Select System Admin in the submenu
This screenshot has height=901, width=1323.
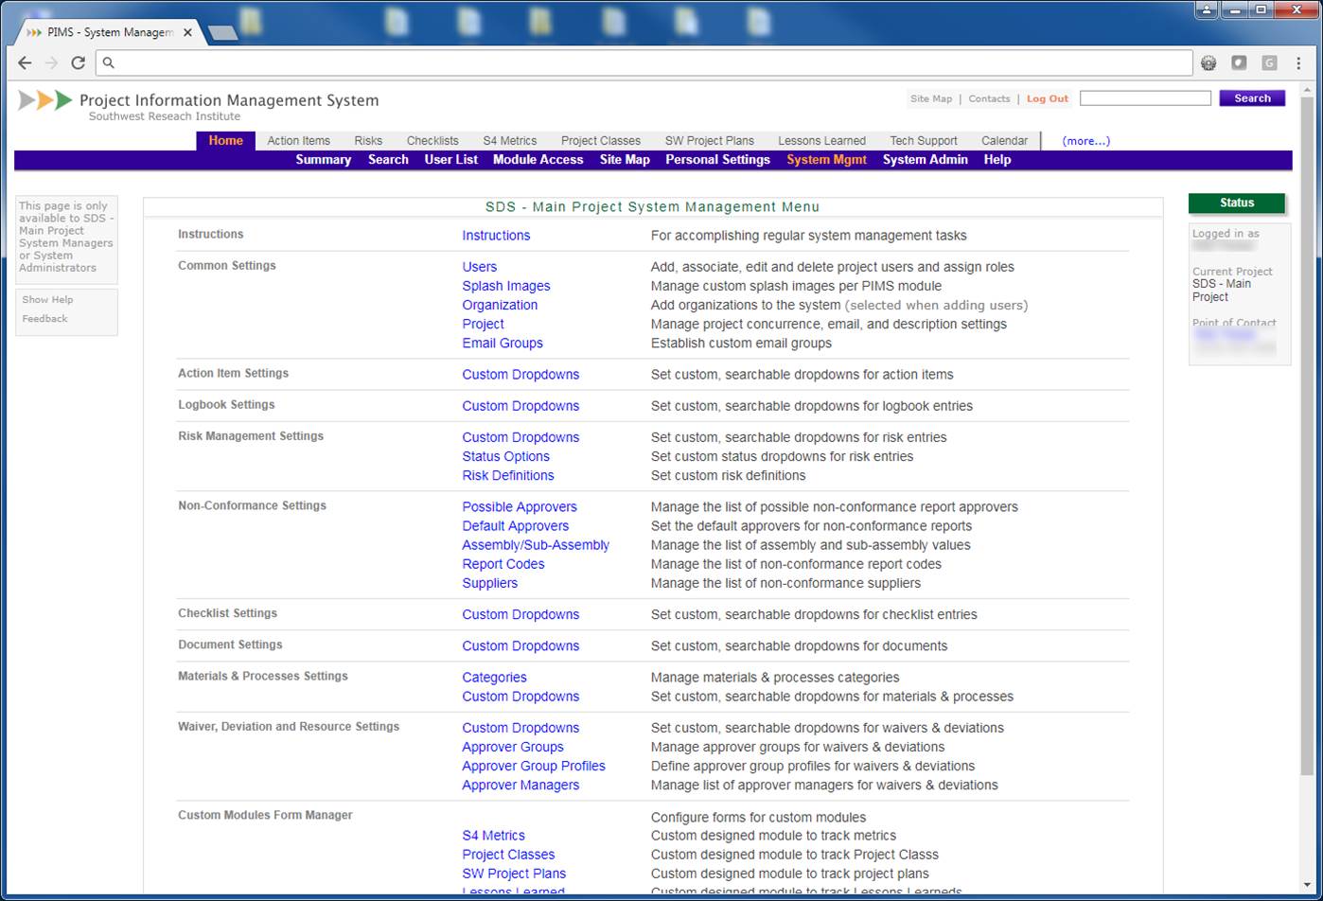pos(925,160)
